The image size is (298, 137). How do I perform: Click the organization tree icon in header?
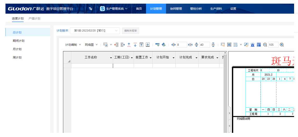point(91,9)
